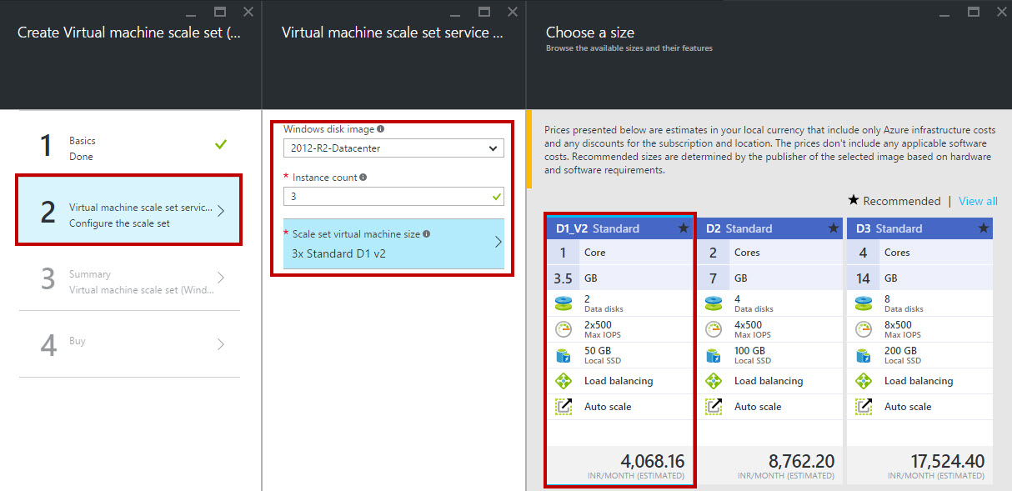Click the 'Choose a size' blade title
Viewport: 1012px width, 491px height.
pos(590,33)
